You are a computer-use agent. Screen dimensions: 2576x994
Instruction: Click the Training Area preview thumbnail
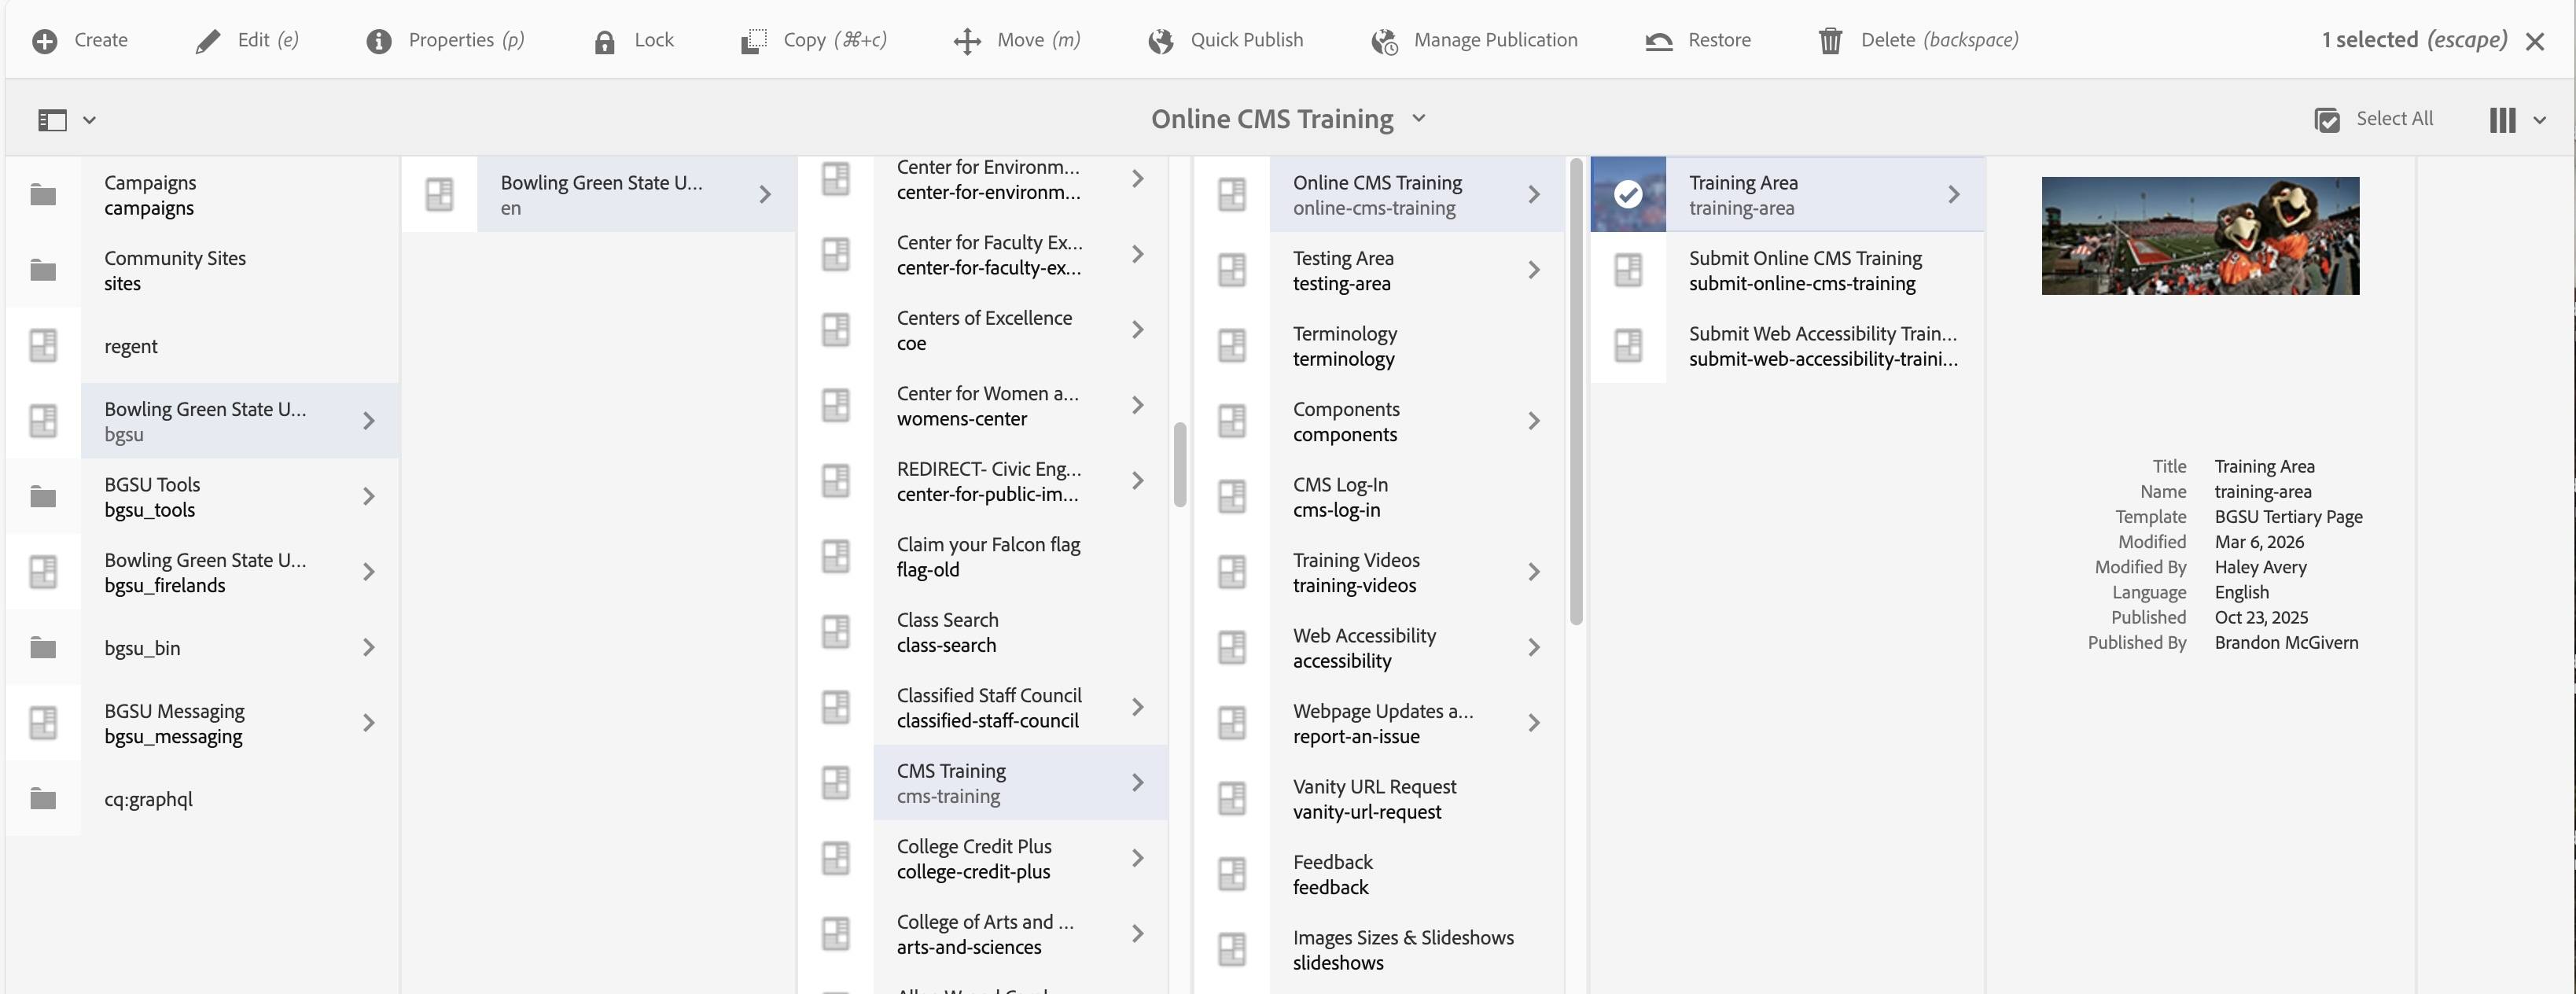2200,236
